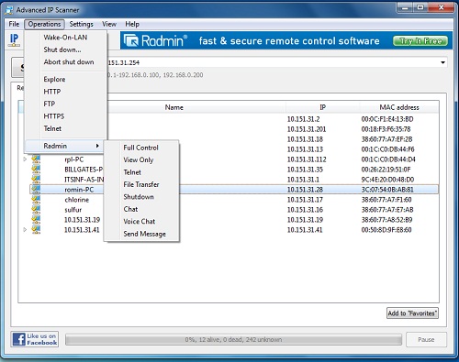Click the computer icon next to sulfur
The height and width of the screenshot is (362, 459).
[36, 209]
